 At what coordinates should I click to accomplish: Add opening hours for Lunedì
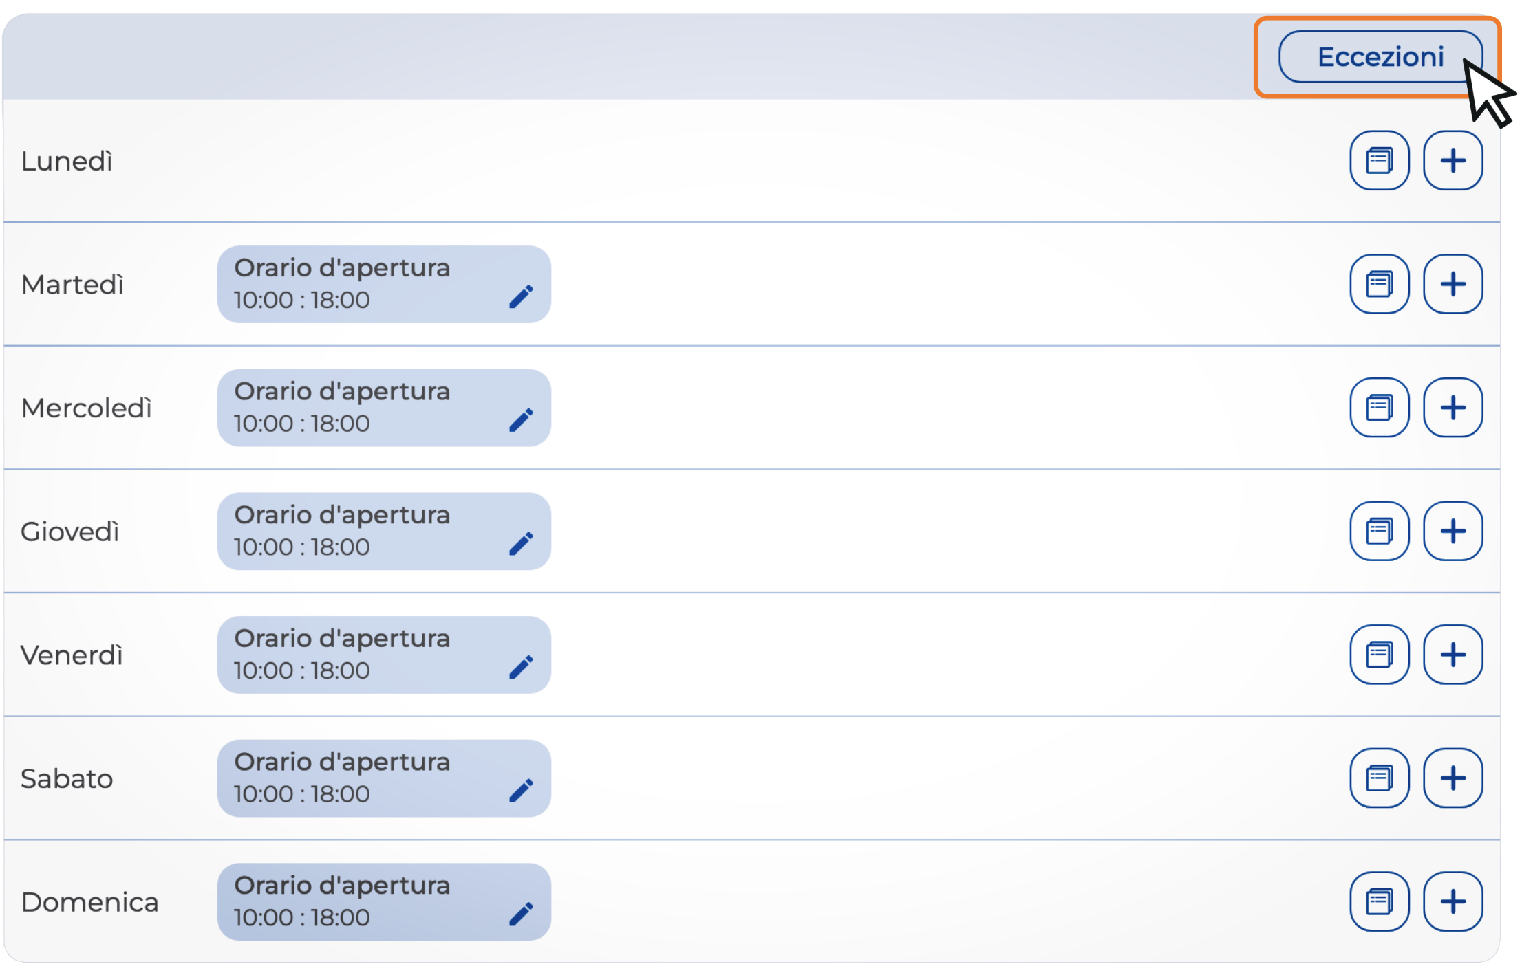click(1453, 161)
